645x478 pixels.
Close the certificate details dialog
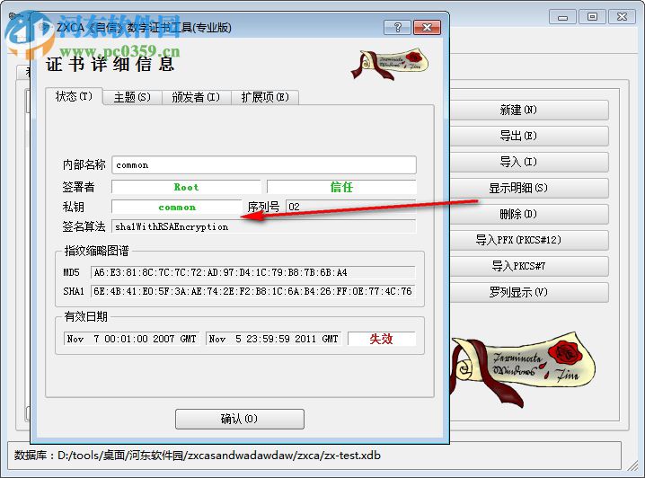[x=427, y=28]
